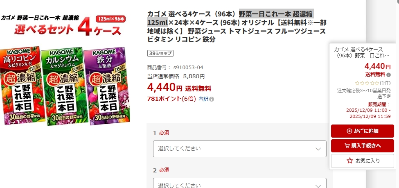Image resolution: width=399 pixels, height=188 pixels.
Task: Open the 内訳 points breakdown link
Action: point(203,99)
